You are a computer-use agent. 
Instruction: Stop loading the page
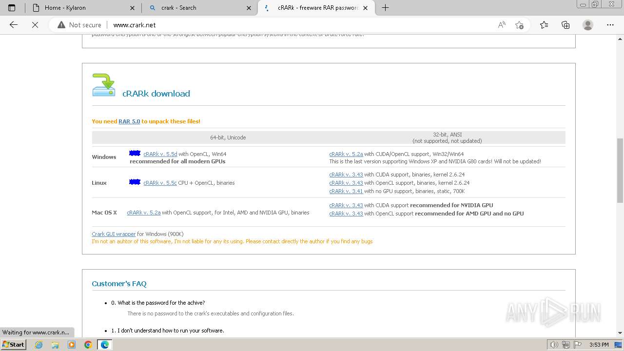(x=35, y=25)
